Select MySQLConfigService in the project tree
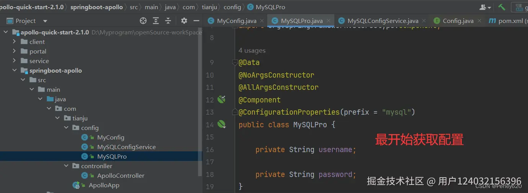528x193 pixels. click(x=126, y=147)
